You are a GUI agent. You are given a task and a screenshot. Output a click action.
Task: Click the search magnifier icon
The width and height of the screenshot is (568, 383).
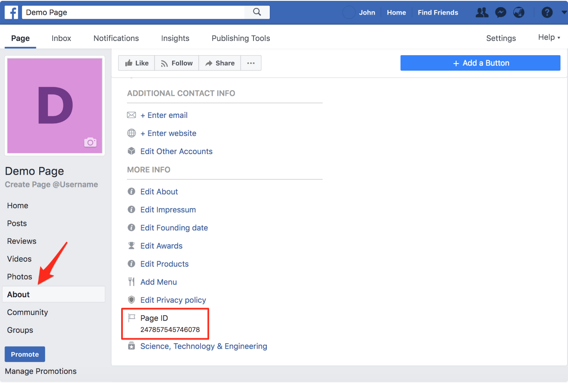click(x=257, y=12)
